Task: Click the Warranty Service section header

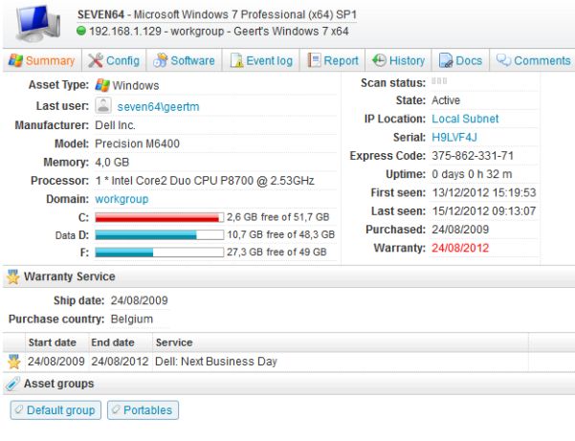Action: pyautogui.click(x=289, y=276)
